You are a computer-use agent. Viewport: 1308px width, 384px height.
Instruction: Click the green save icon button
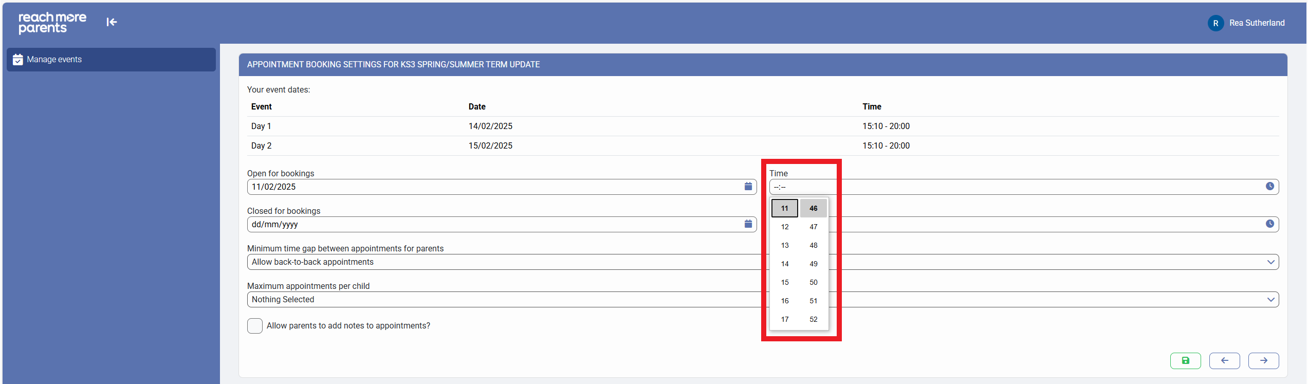[x=1185, y=361]
